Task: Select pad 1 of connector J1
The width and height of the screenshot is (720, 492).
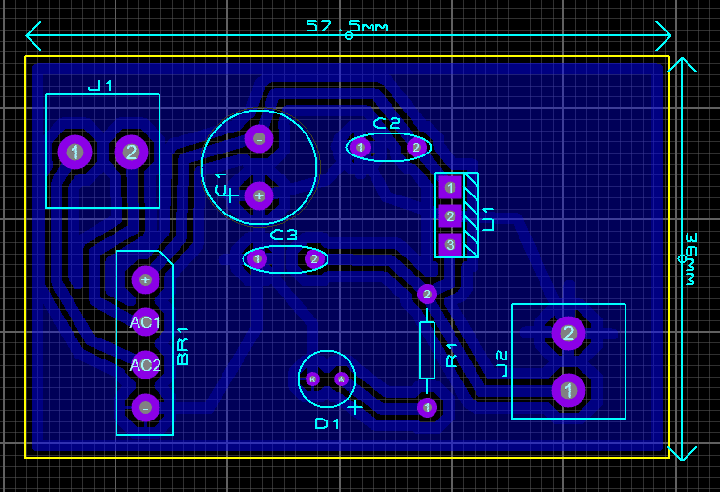Action: click(x=74, y=151)
